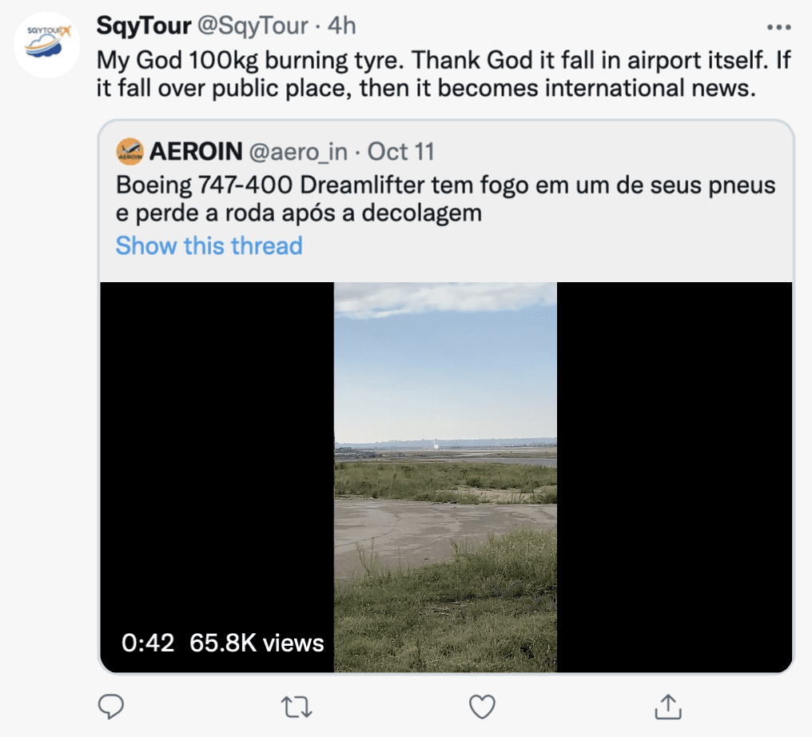Expand with Show this thread
The width and height of the screenshot is (812, 737).
209,245
